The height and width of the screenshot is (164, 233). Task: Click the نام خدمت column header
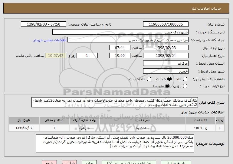click(143, 120)
